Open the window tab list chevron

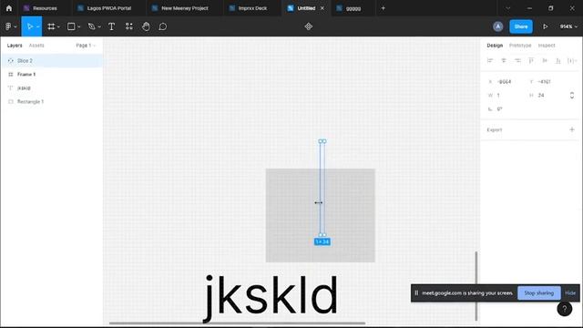point(508,8)
